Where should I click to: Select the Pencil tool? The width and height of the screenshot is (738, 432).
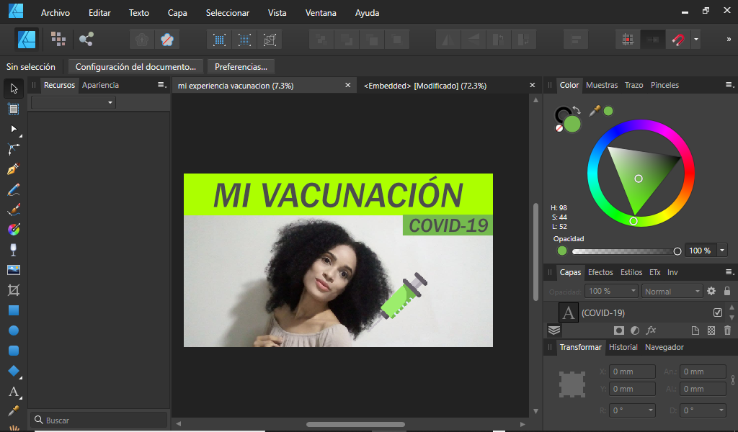pyautogui.click(x=14, y=189)
